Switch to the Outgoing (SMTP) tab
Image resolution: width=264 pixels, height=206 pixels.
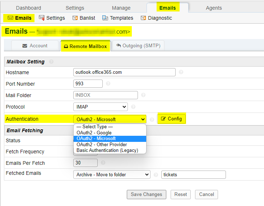click(x=139, y=45)
